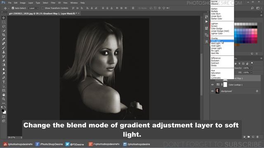The image size is (264, 148).
Task: Choose Luminosity blend mode
Action: (x=222, y=78)
